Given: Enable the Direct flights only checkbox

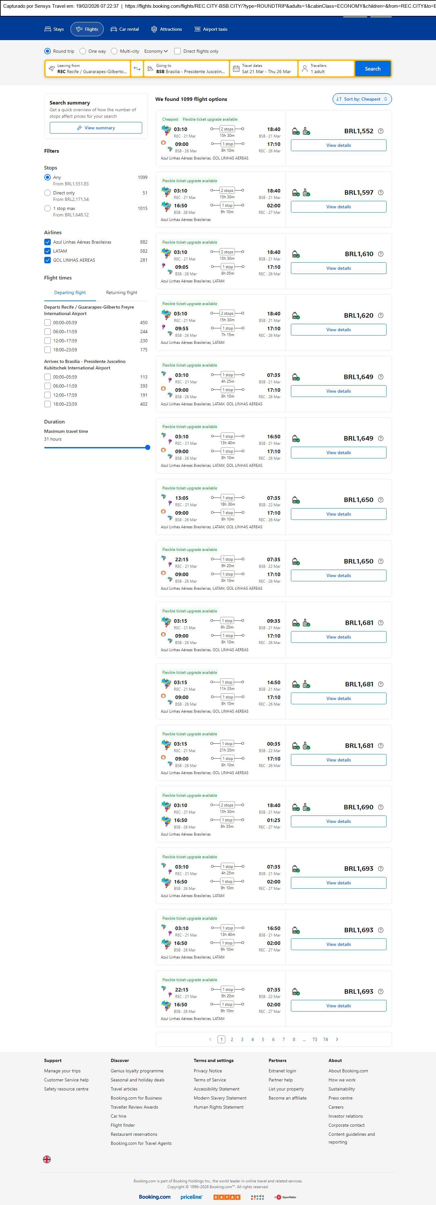Looking at the screenshot, I should pyautogui.click(x=177, y=51).
